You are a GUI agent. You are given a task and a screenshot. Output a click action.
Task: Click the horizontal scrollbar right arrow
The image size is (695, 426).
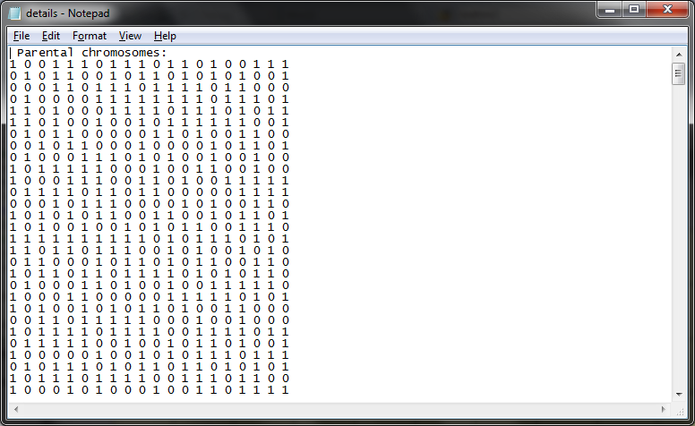pos(664,409)
